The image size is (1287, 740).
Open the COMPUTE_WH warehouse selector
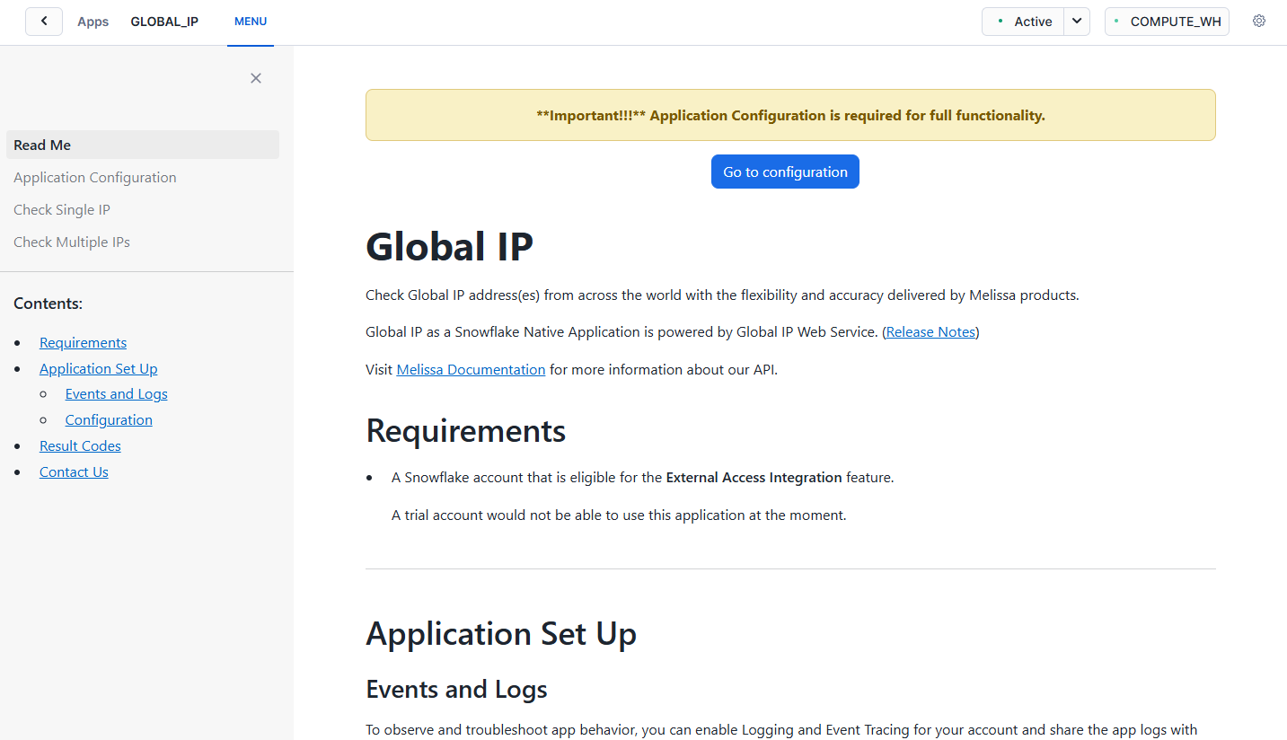click(x=1167, y=22)
